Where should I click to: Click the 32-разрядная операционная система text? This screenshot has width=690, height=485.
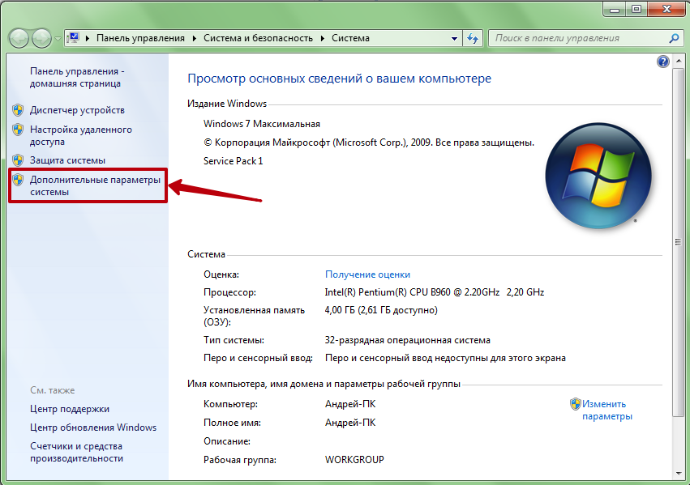click(x=408, y=340)
